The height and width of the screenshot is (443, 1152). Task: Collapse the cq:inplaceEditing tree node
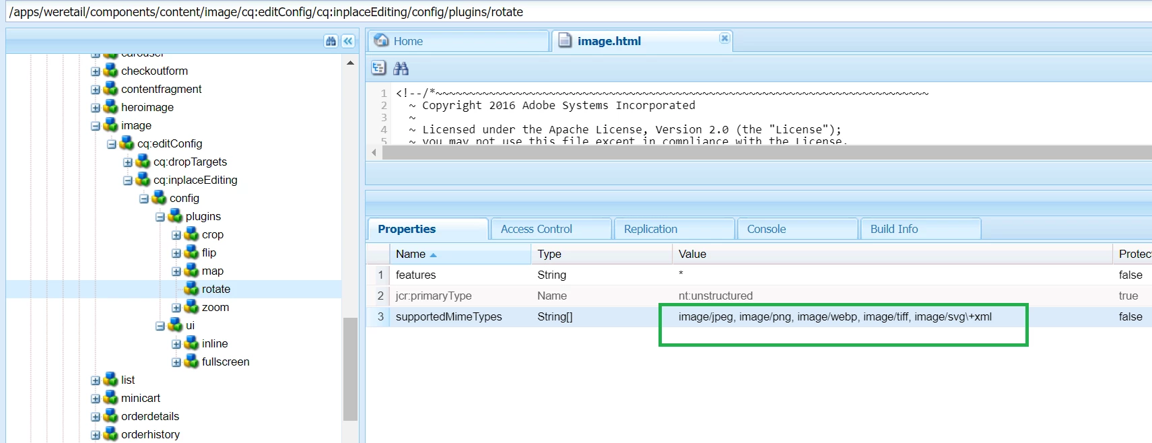128,180
